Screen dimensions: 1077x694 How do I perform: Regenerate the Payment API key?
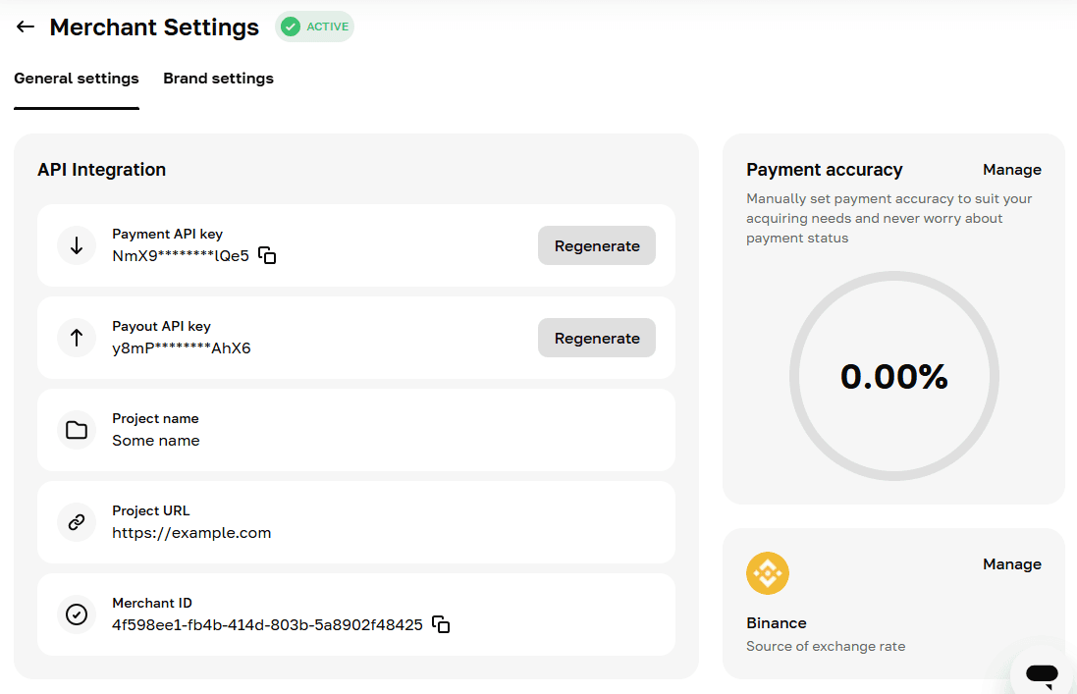[597, 245]
